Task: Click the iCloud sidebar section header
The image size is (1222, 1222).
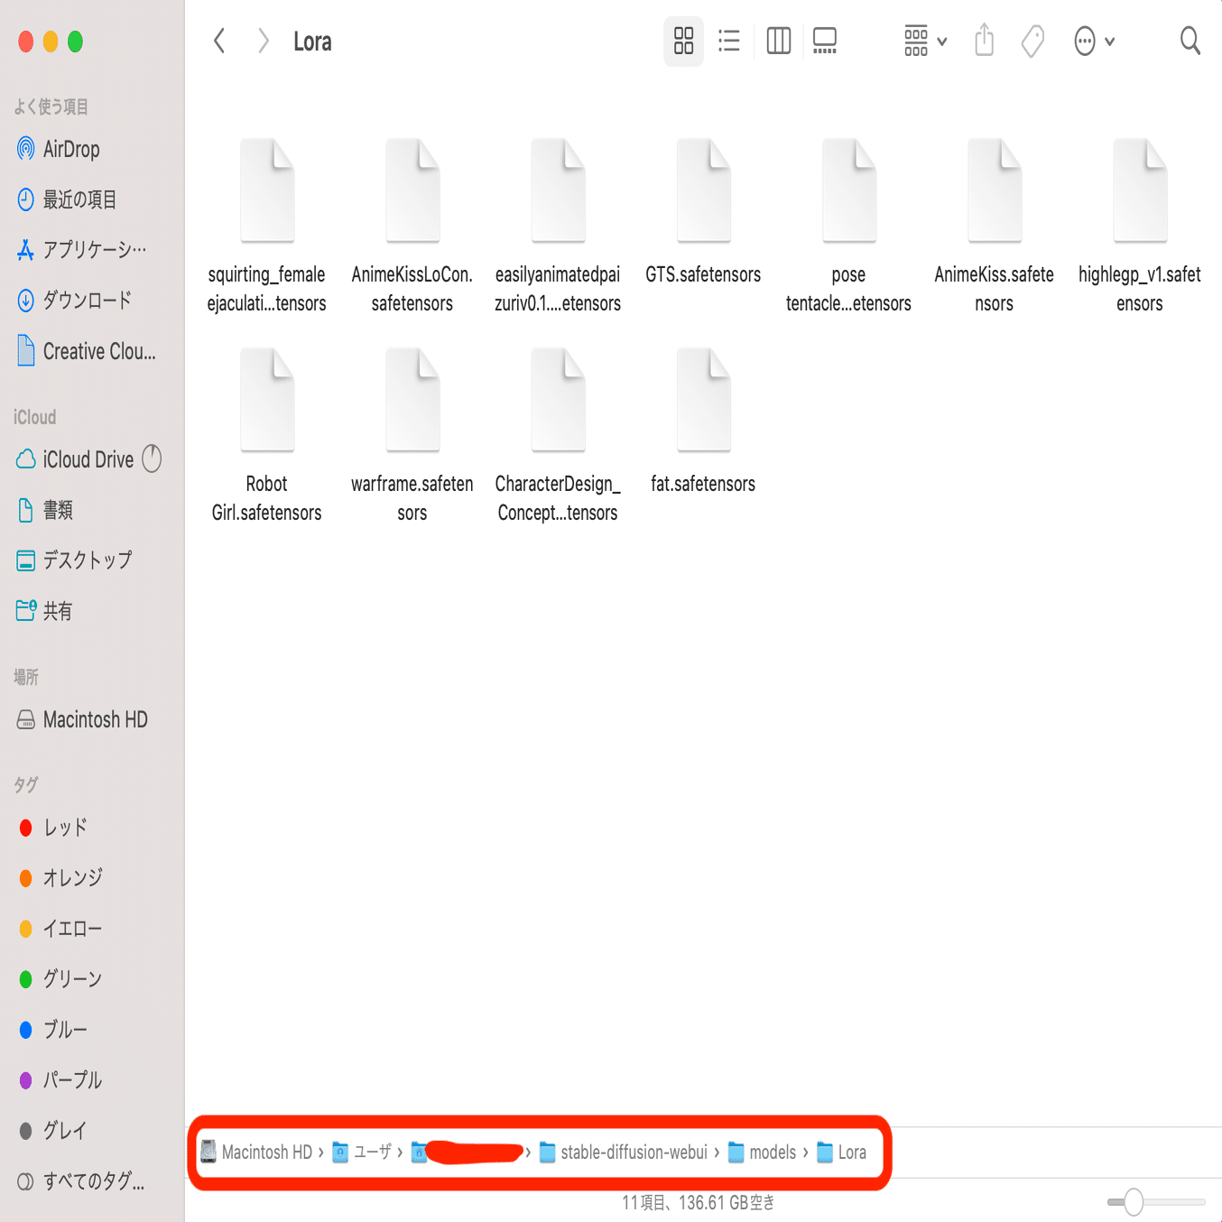Action: coord(34,417)
